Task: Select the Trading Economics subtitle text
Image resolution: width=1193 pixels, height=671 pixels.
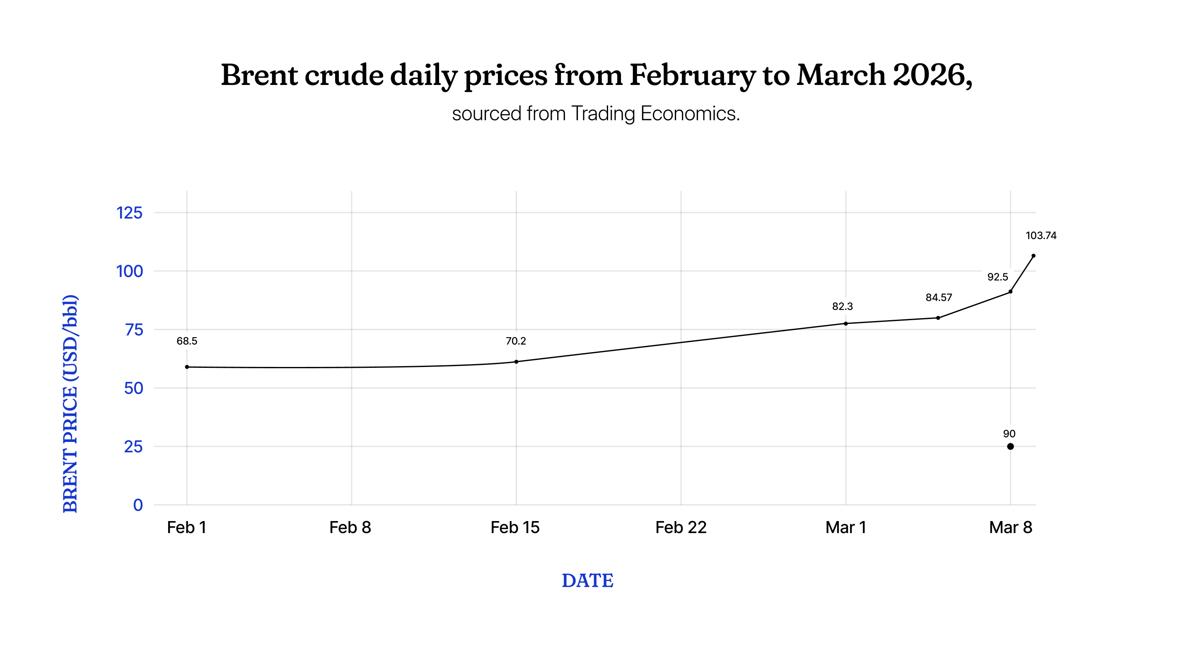Action: [x=596, y=113]
